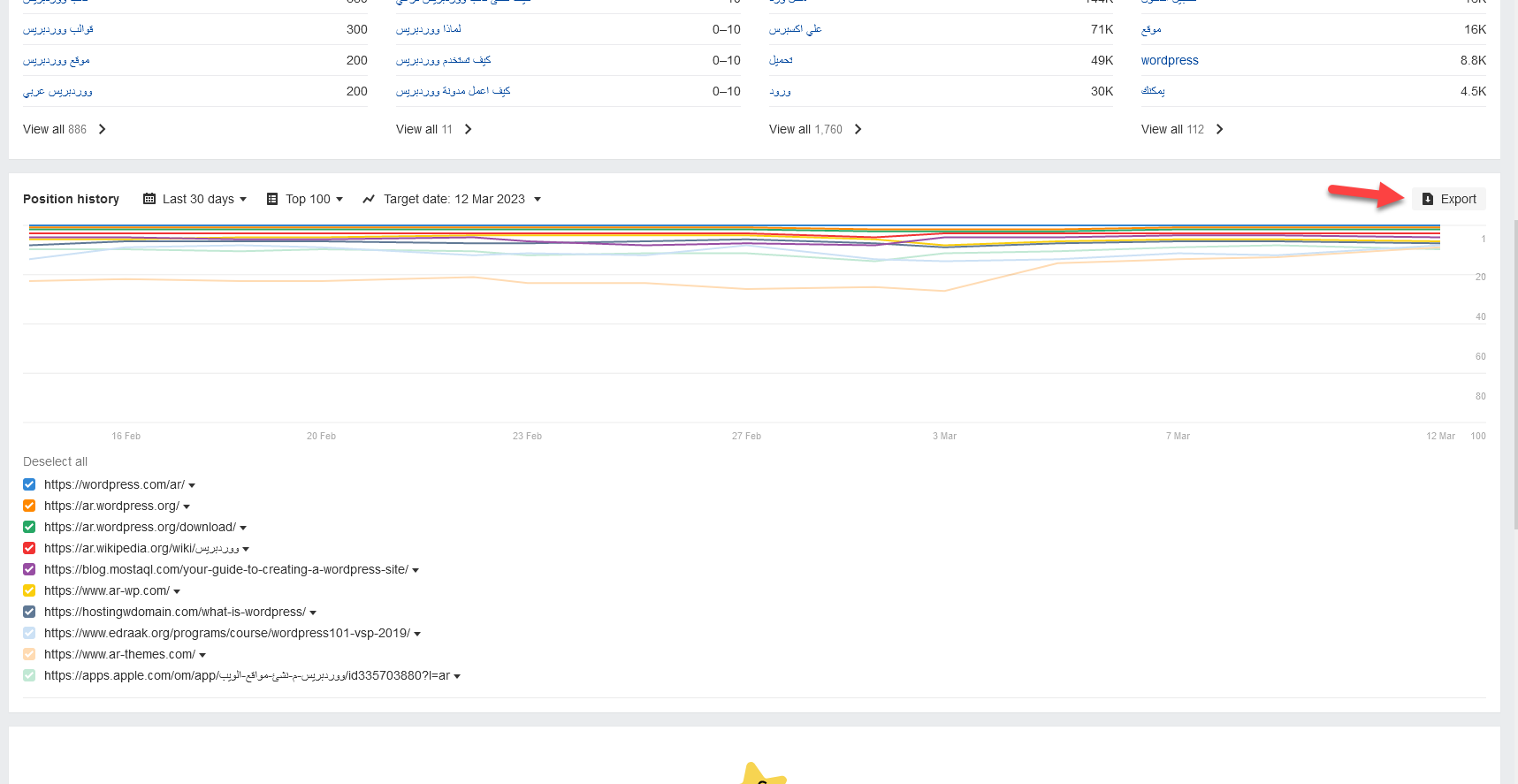Viewport: 1518px width, 784px height.
Task: Click the Export download icon
Action: coord(1427,199)
